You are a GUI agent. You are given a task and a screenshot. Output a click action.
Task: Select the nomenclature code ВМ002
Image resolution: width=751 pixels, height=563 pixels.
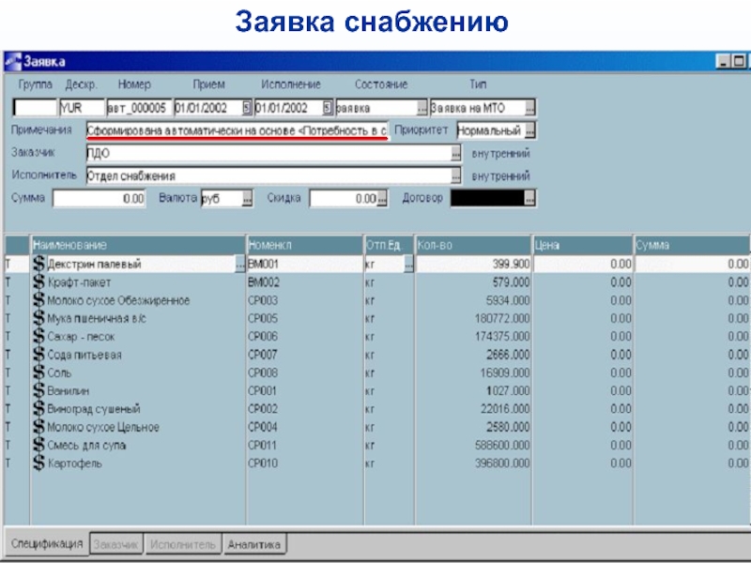(264, 282)
